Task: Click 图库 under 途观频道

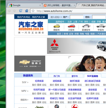Action: click(x=57, y=85)
